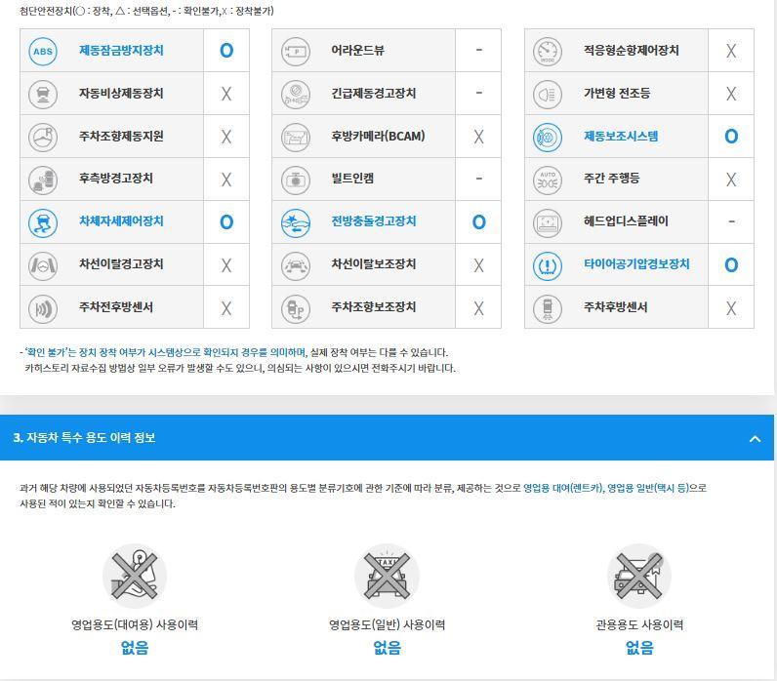Click the X status for 주차후방센서

coord(730,308)
